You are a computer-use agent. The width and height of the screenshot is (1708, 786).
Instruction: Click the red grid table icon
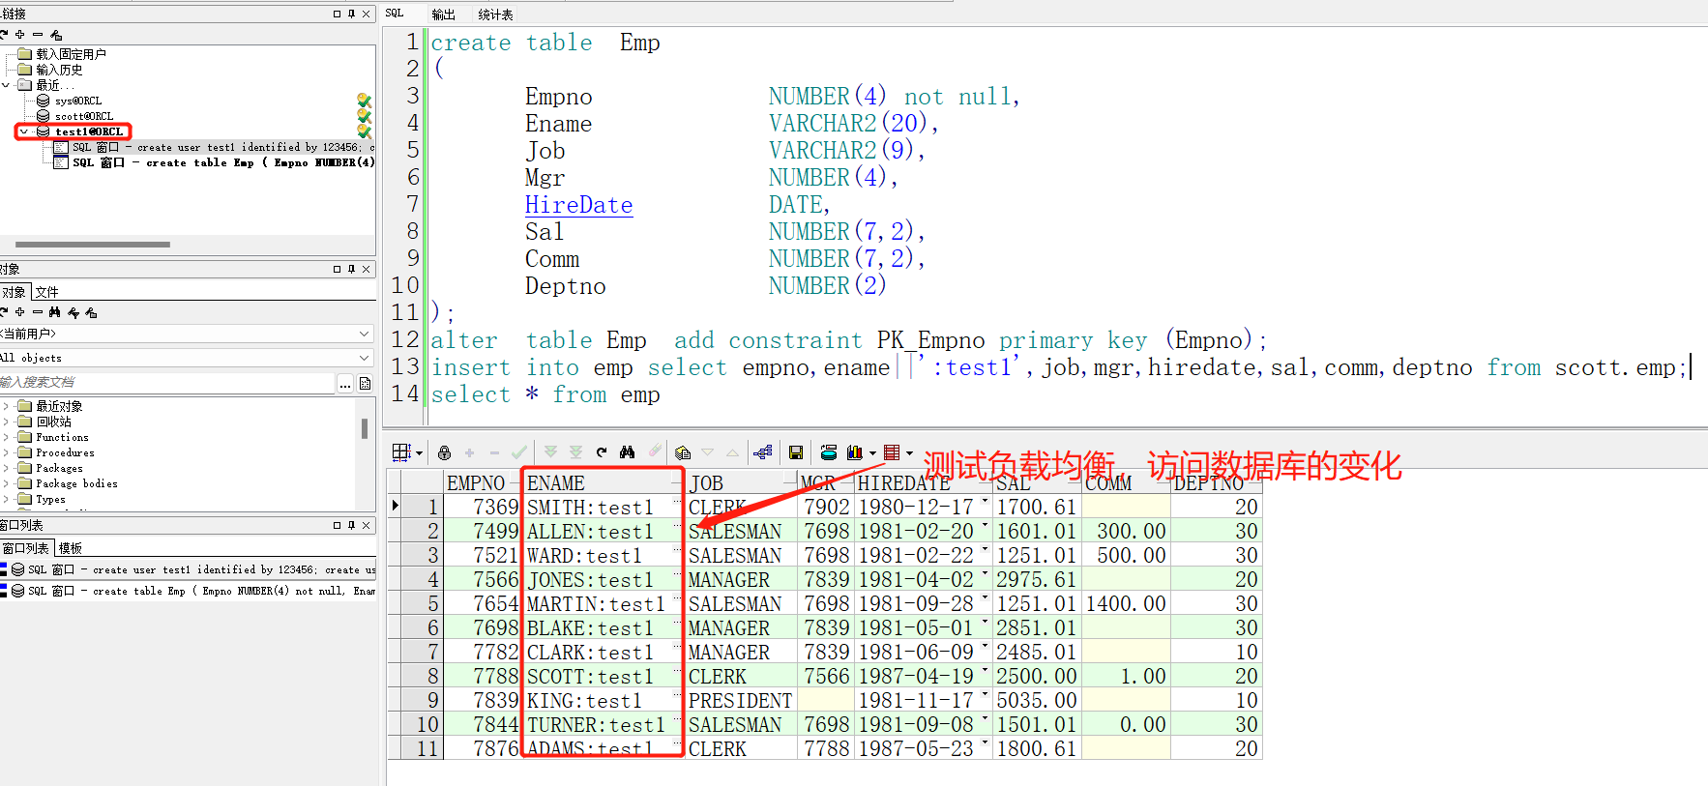point(892,452)
